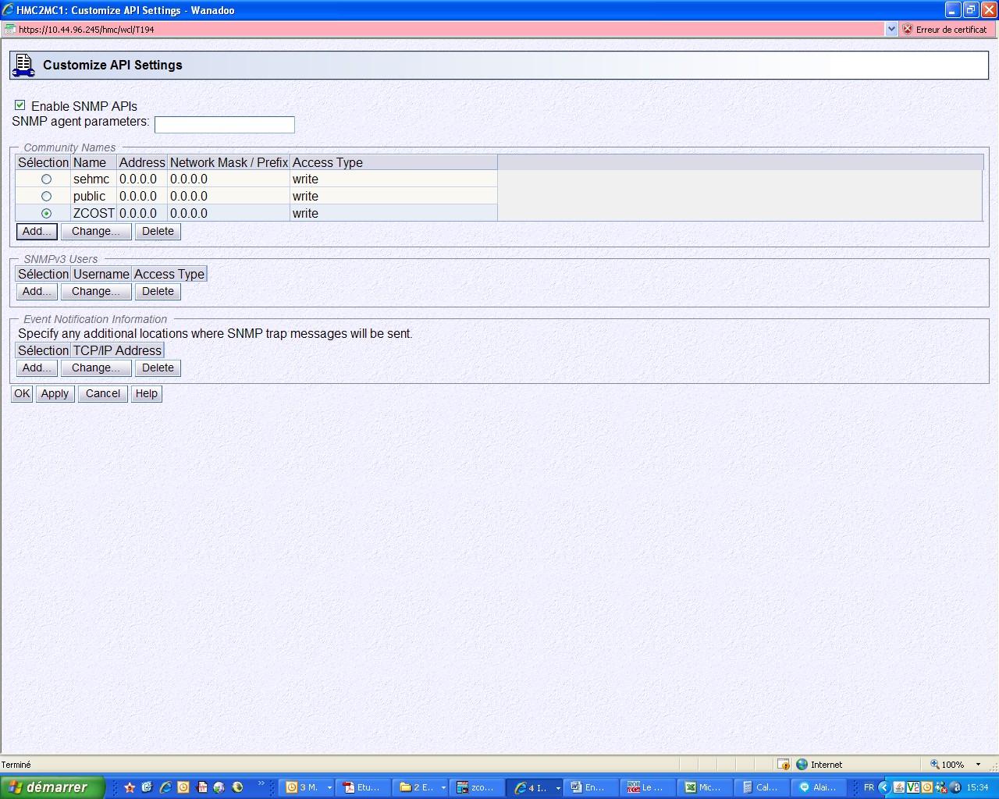
Task: Click the Customize API Settings header icon
Action: click(x=23, y=66)
